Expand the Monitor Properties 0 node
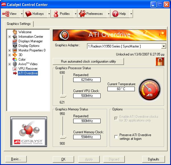The width and height of the screenshot is (171, 165). point(10,50)
